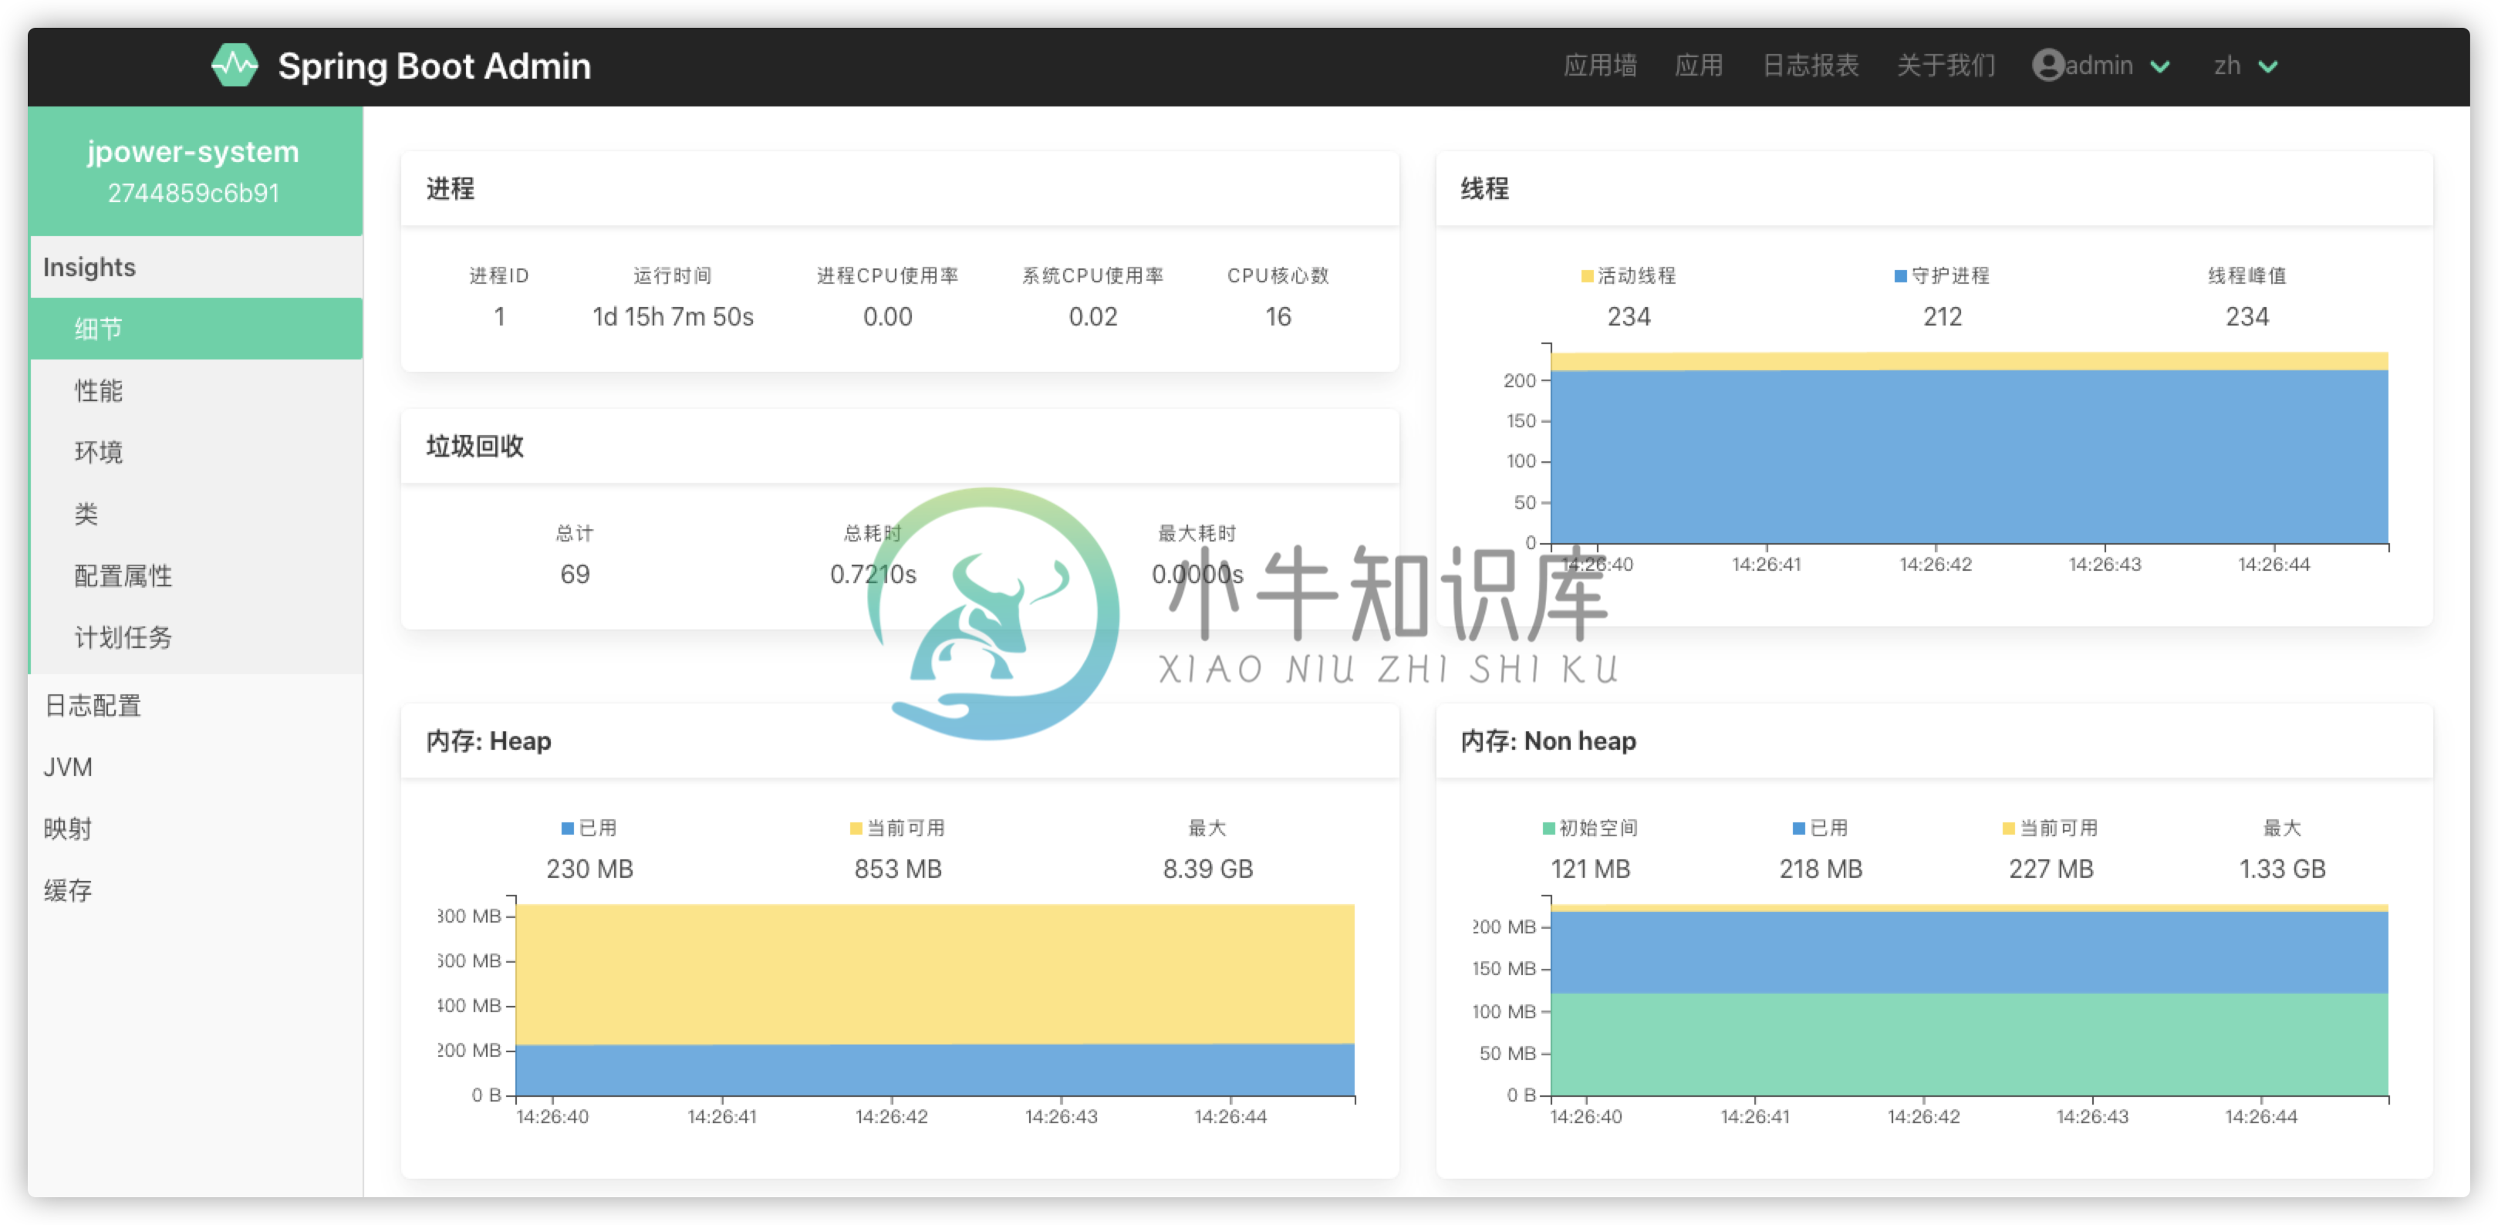
Task: Click 14:26:42 tick on threads chart axis
Action: (1936, 565)
